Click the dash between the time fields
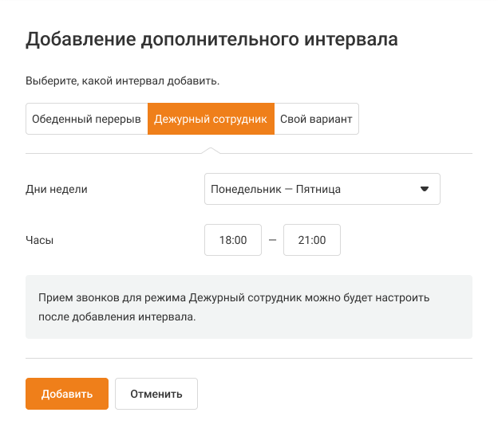The height and width of the screenshot is (436, 498). 272,240
